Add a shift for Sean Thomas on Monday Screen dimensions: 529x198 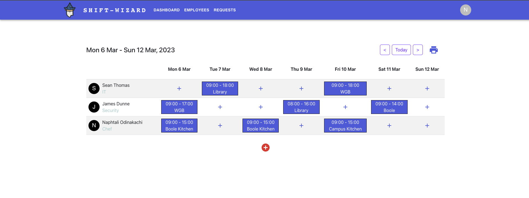point(179,88)
